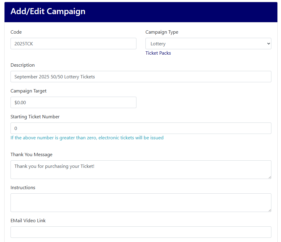Screen dimensions: 281x242
Task: Select the Campaign Target $0.00 field
Action: (73, 102)
